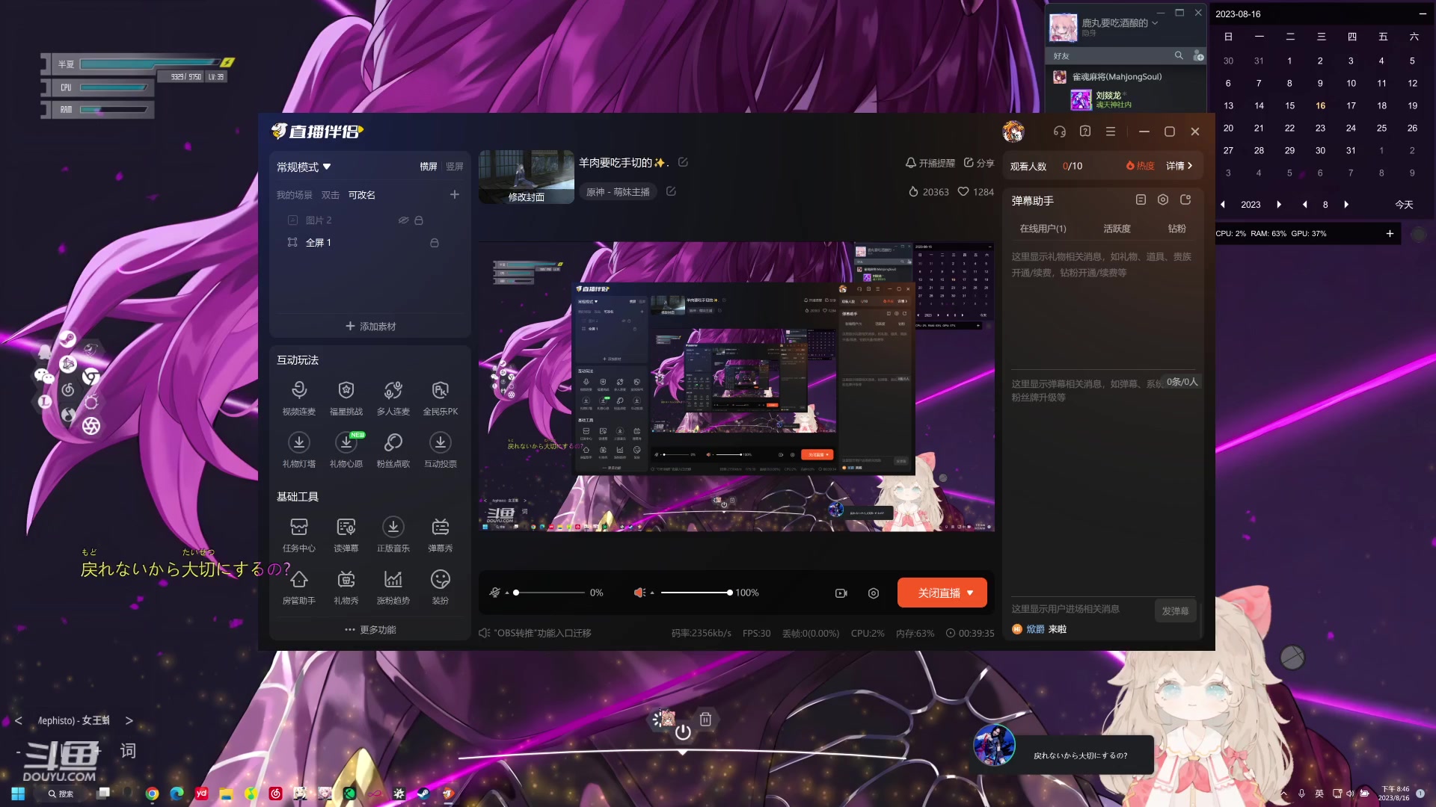Open dropdown arrow on 关闭直播 button

970,593
